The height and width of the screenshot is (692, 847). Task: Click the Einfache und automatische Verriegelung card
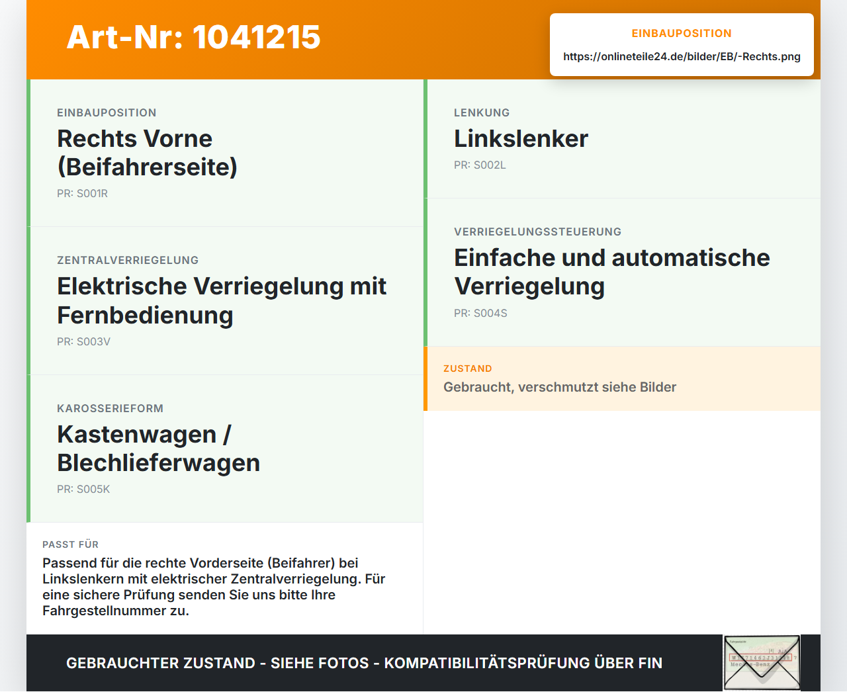coord(622,273)
